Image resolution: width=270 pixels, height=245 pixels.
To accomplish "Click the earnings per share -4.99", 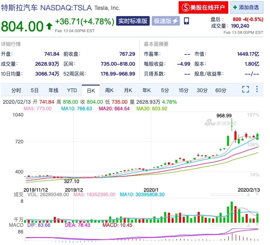I will [184, 64].
